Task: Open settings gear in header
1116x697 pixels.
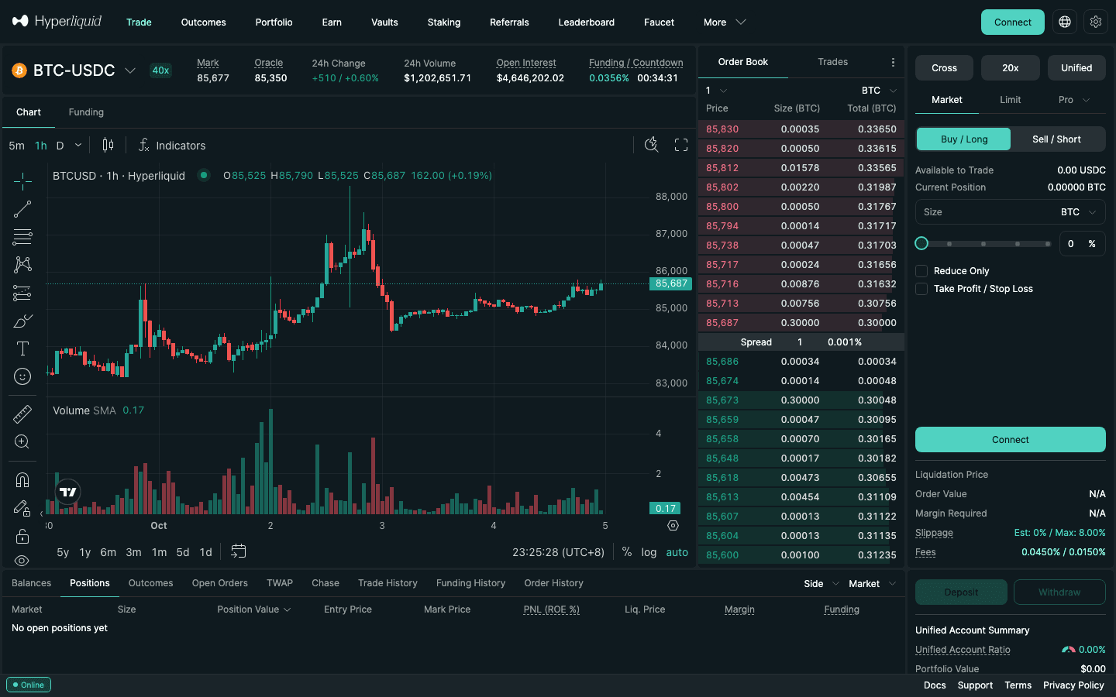Action: [x=1096, y=22]
